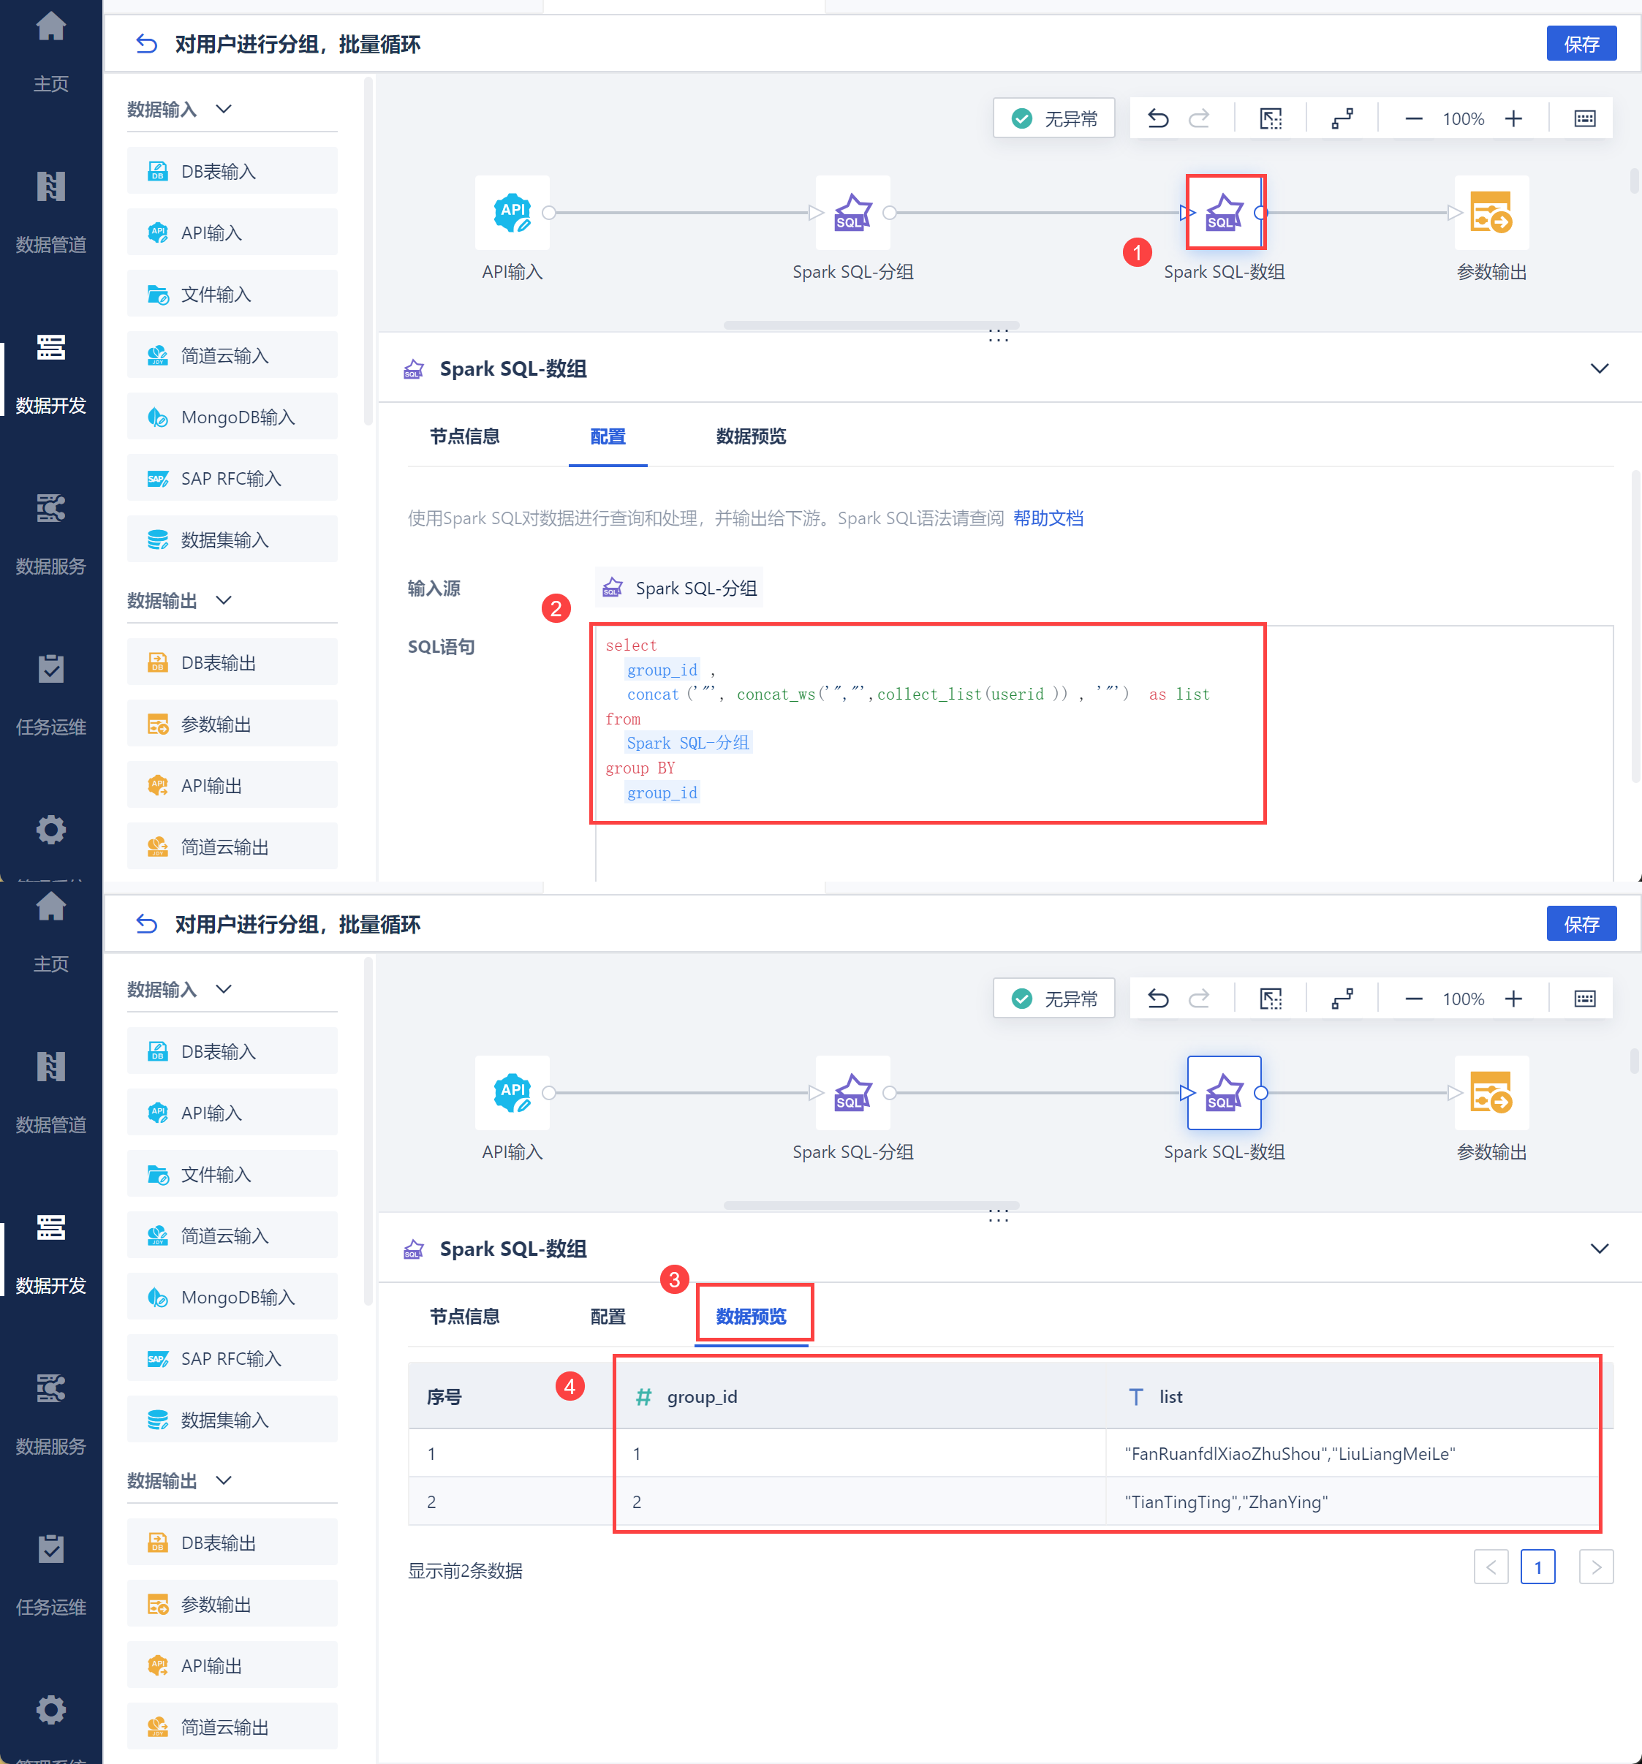
Task: Collapse the 数据输入 section chevron
Action: pyautogui.click(x=224, y=108)
